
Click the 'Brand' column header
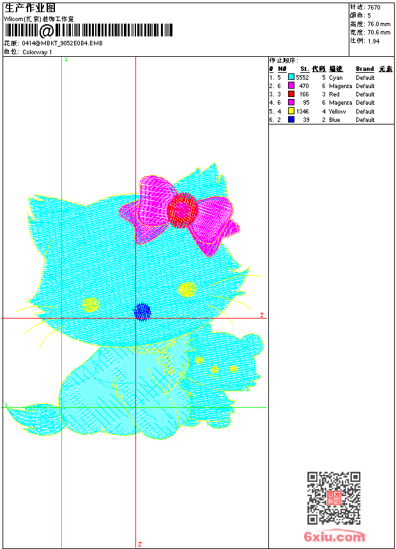365,69
